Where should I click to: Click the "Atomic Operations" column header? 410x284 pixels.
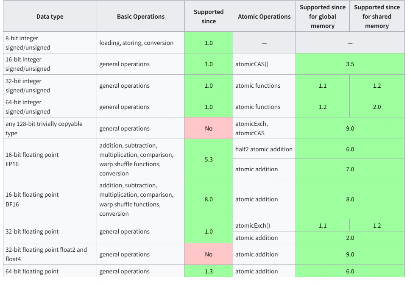tap(264, 17)
